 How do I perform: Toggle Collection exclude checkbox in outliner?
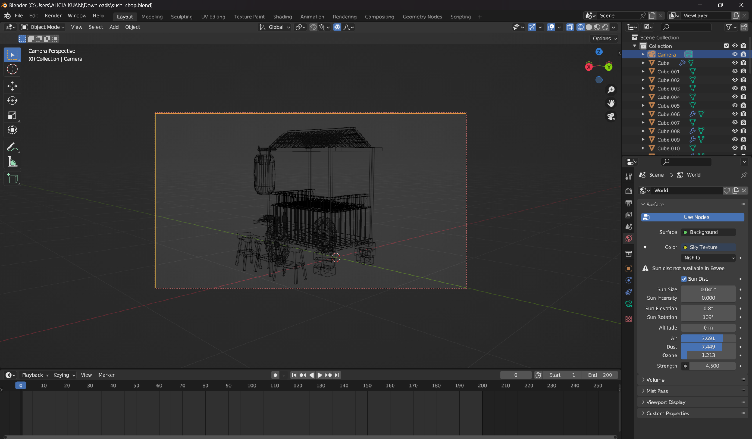pyautogui.click(x=726, y=46)
